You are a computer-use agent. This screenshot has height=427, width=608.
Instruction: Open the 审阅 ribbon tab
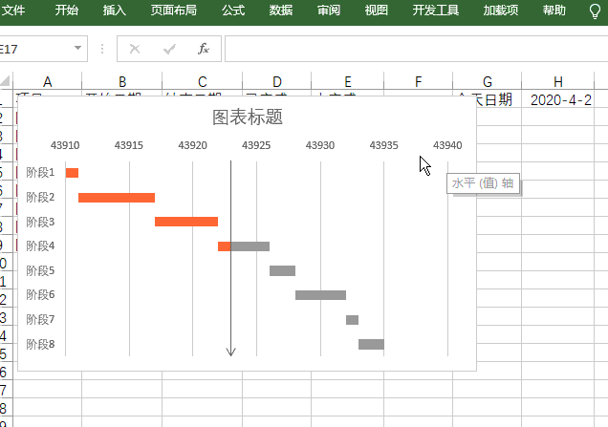pos(329,11)
